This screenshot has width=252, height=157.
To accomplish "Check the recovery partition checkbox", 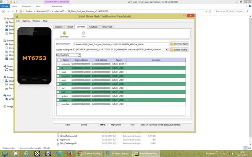I will tap(58, 76).
